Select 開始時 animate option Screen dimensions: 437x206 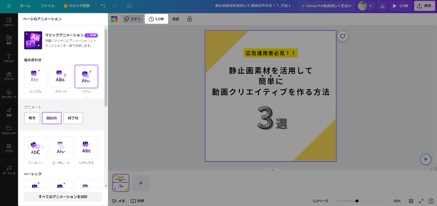[x=52, y=118]
